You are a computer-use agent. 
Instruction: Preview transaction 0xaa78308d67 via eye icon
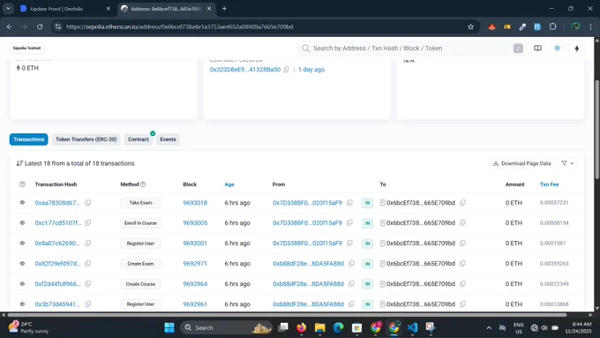[22, 202]
